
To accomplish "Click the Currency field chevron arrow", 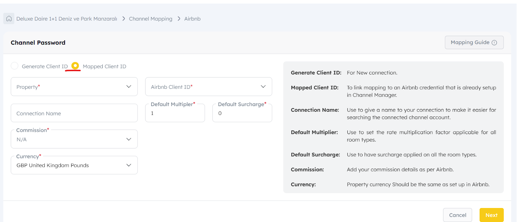I will tap(129, 165).
